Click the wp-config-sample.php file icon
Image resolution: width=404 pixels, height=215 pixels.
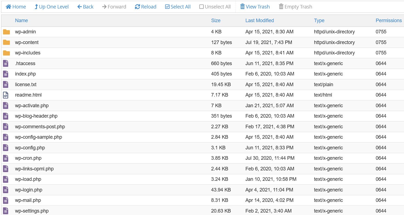click(x=6, y=137)
